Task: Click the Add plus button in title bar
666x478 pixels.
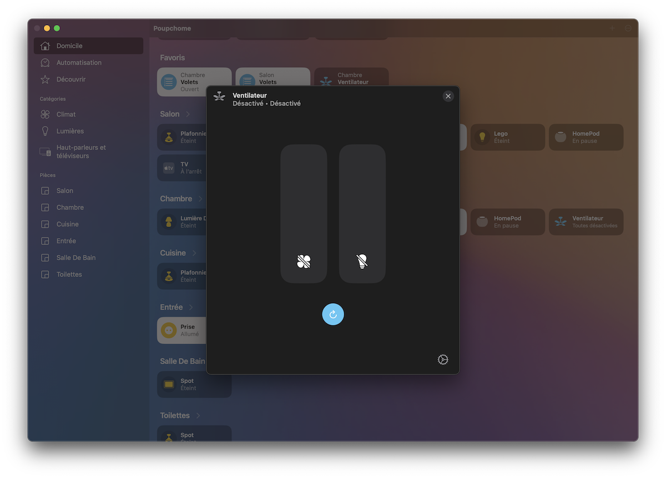Action: click(613, 28)
